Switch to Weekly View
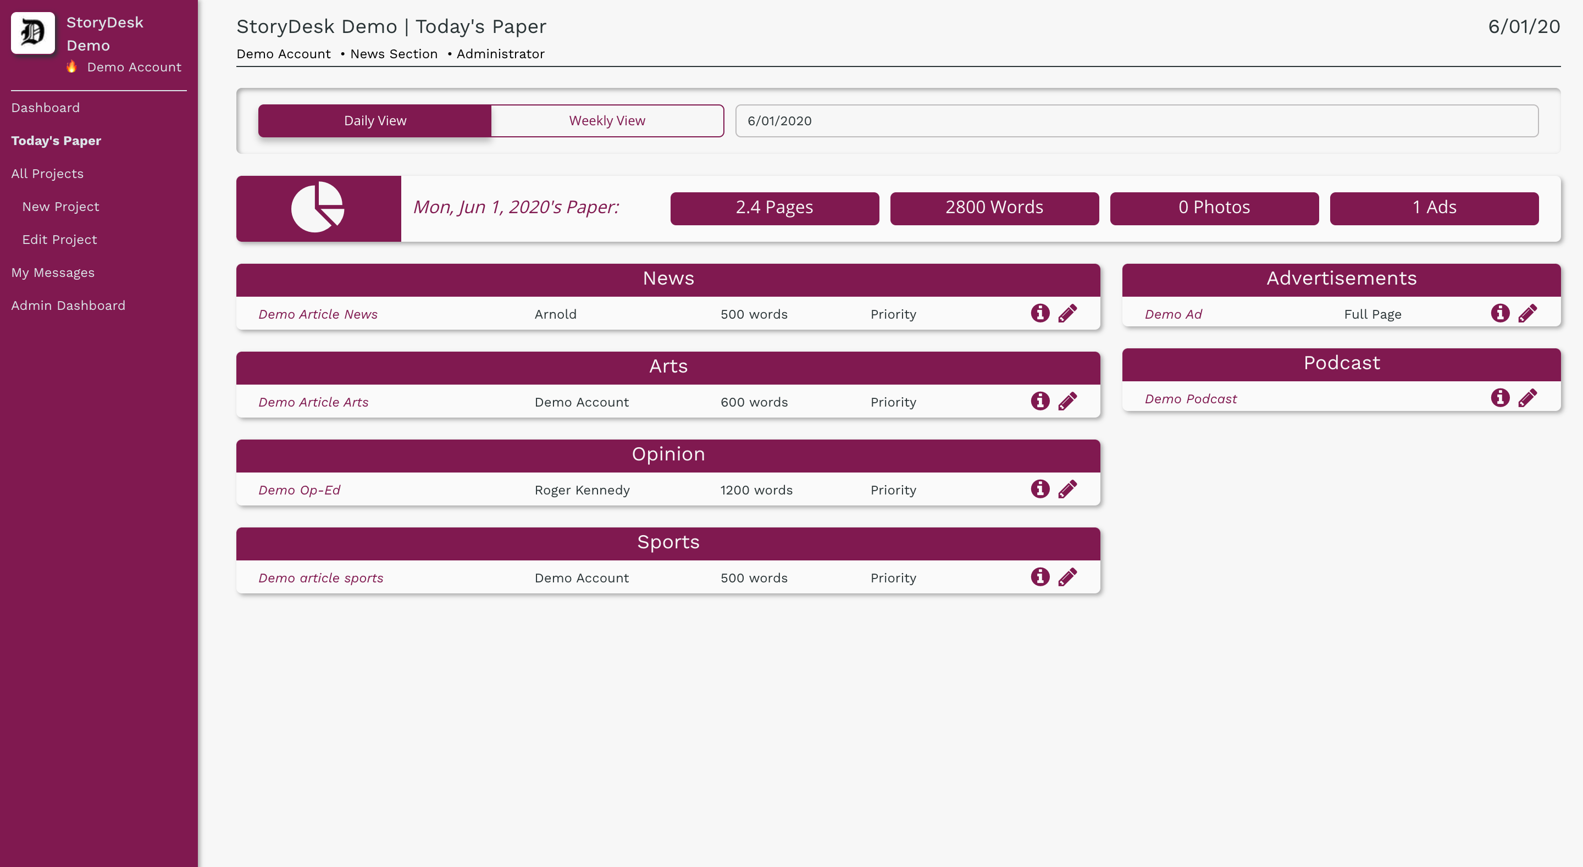 [x=606, y=120]
